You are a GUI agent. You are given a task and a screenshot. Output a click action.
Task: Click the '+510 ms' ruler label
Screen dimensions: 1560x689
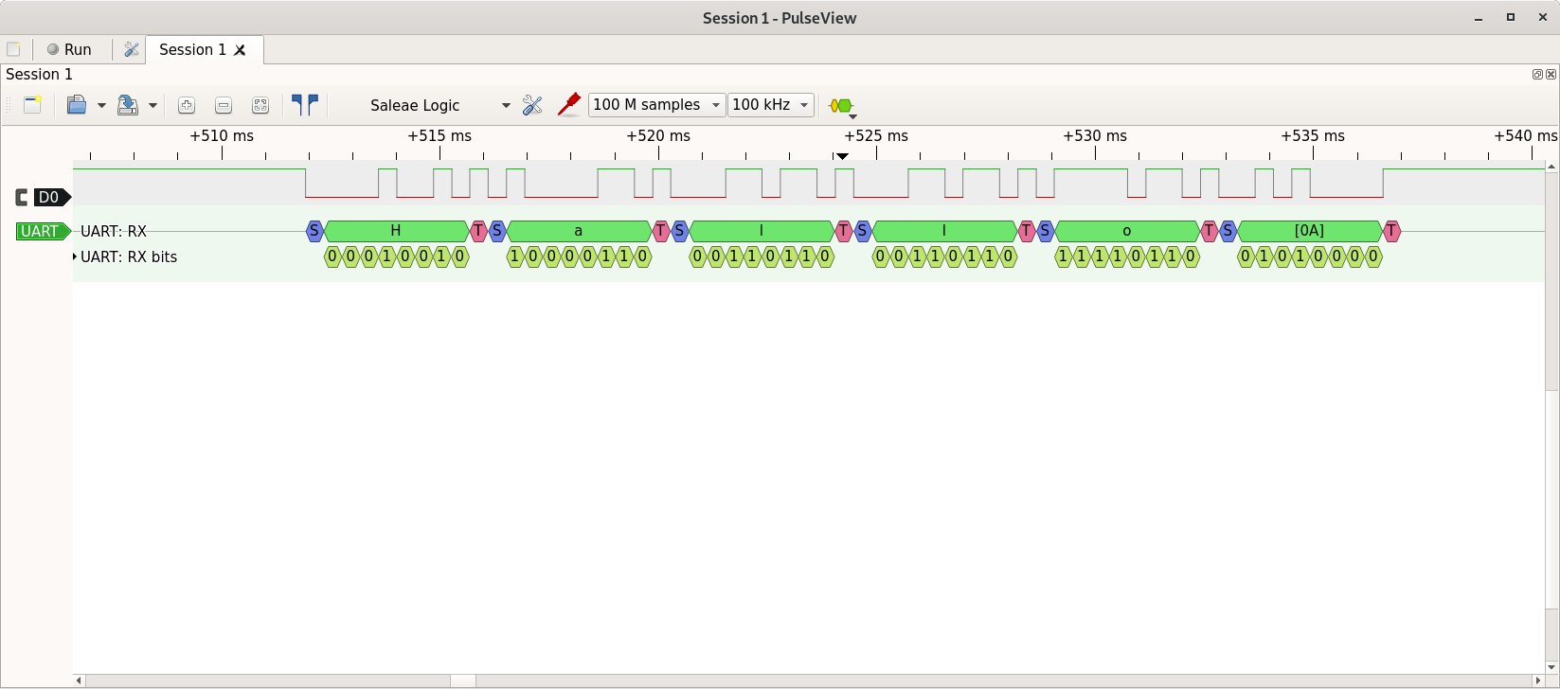point(222,135)
